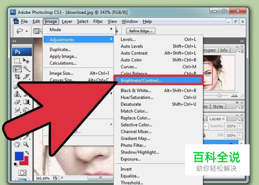Switch to the Styles tab
Screen dimensions: 259x185
coord(218,107)
